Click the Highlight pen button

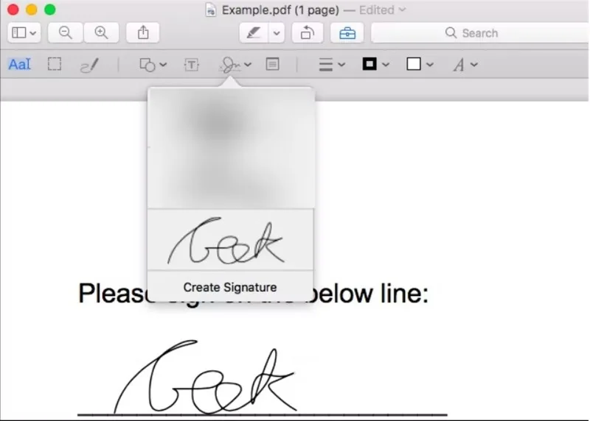point(254,32)
